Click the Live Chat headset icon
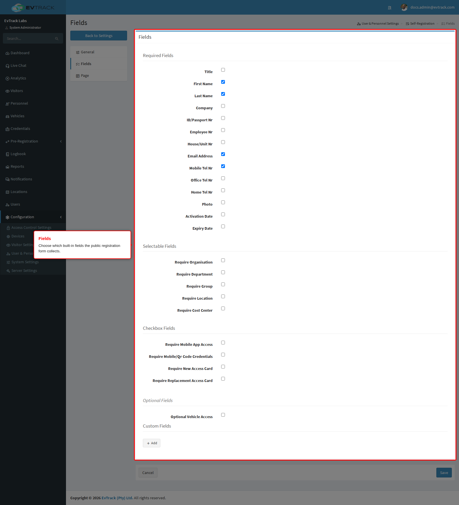The height and width of the screenshot is (505, 459). click(x=7, y=66)
